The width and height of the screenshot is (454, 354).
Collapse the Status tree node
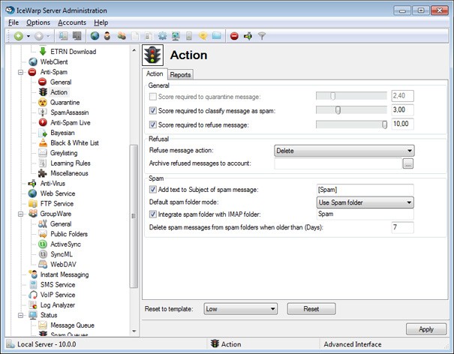(x=20, y=315)
